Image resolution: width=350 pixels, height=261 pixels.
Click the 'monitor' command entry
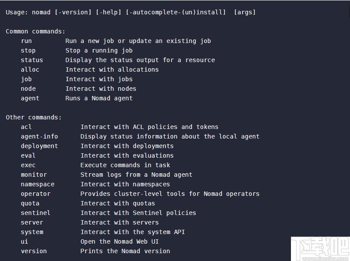pyautogui.click(x=34, y=175)
